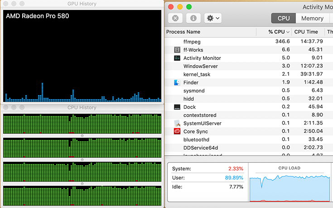
Task: Click the System 2.33% value
Action: [x=236, y=169]
